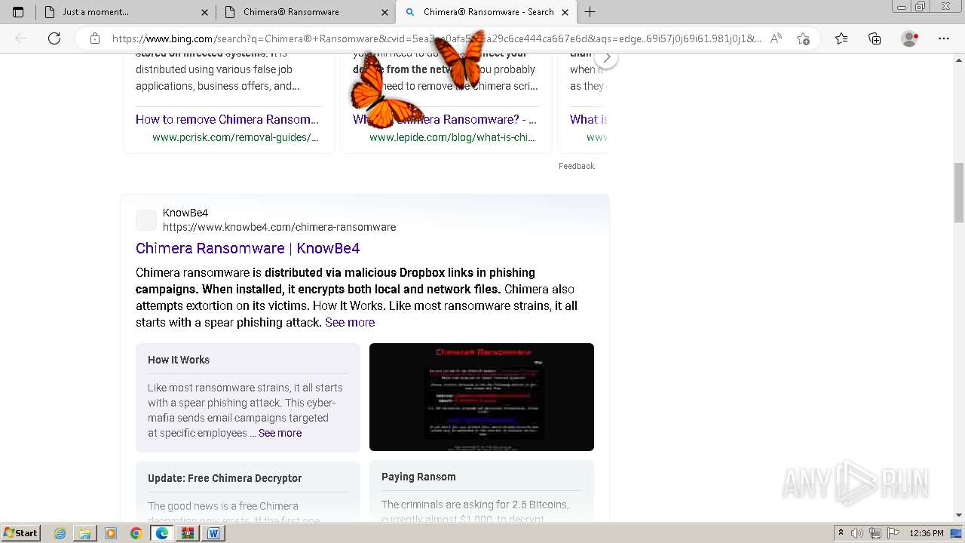Open the lepide.com blog URL
Image resolution: width=965 pixels, height=543 pixels.
pos(452,137)
